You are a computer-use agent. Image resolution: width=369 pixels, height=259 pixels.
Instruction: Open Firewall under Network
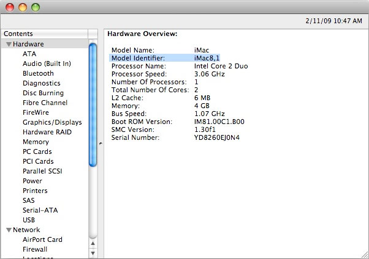tap(35, 249)
